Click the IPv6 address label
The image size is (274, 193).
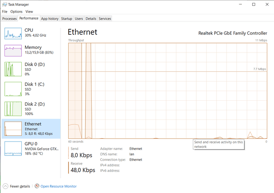click(110, 171)
